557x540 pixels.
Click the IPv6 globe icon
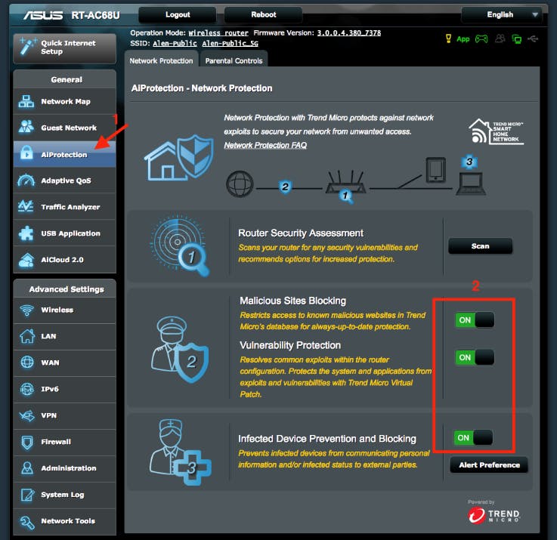click(x=27, y=389)
